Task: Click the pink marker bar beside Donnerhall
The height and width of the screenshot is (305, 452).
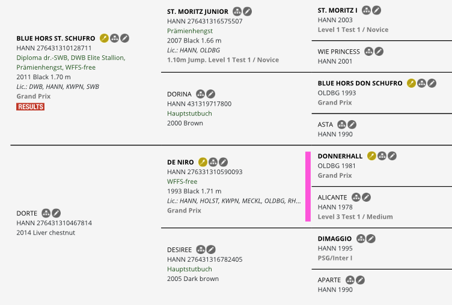Action: pos(308,186)
